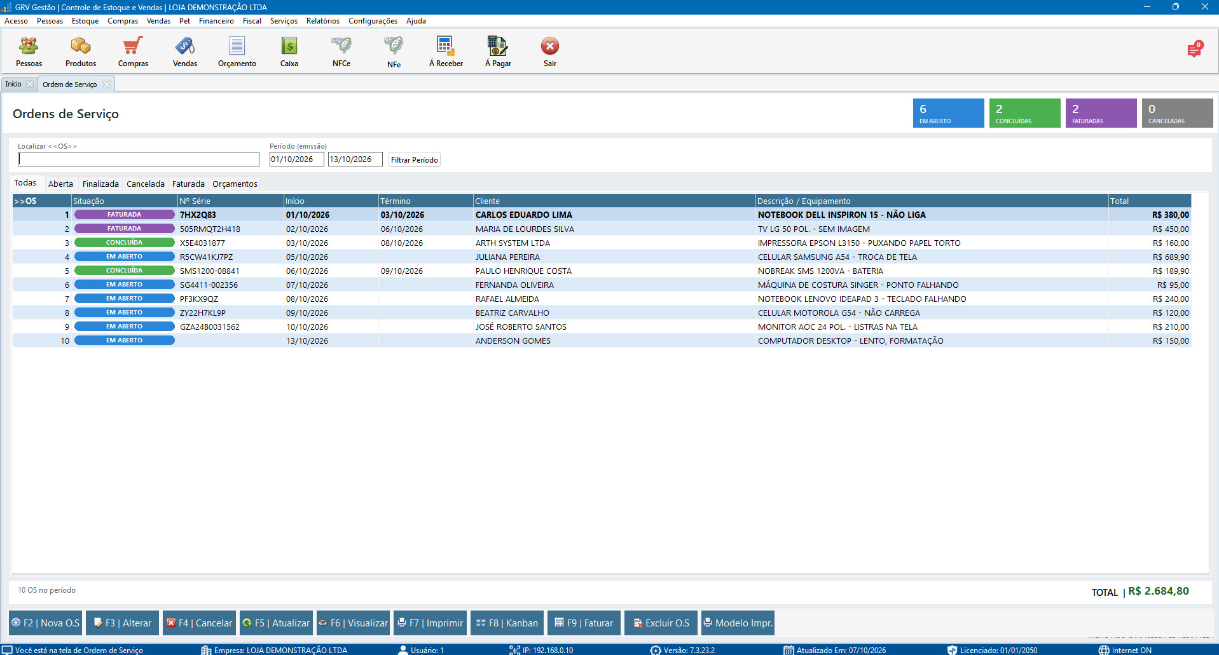Click the Excluir O.S button

(661, 623)
